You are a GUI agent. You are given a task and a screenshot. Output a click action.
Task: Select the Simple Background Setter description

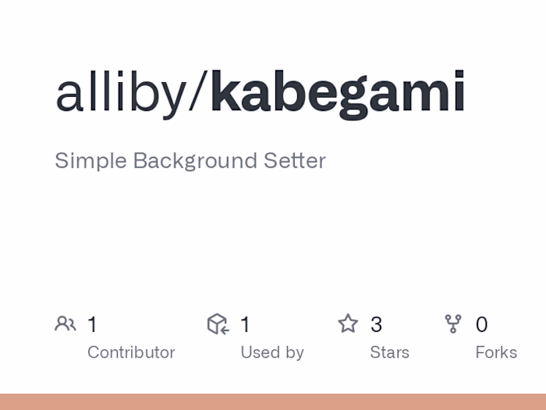[190, 161]
